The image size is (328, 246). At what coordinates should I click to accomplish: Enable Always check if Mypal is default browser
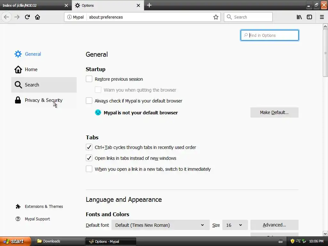[89, 101]
